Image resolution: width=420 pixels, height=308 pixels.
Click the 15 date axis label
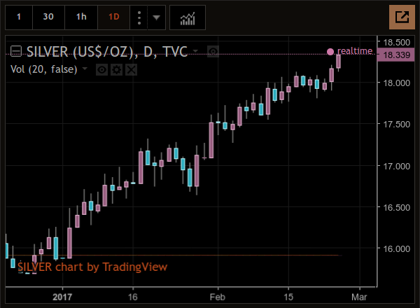(288, 297)
